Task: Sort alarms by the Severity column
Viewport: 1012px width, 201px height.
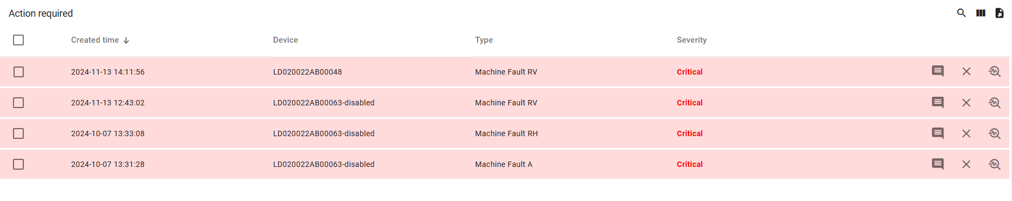Action: point(691,40)
